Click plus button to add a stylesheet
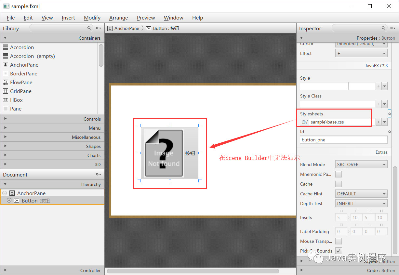The width and height of the screenshot is (399, 275). click(x=379, y=122)
